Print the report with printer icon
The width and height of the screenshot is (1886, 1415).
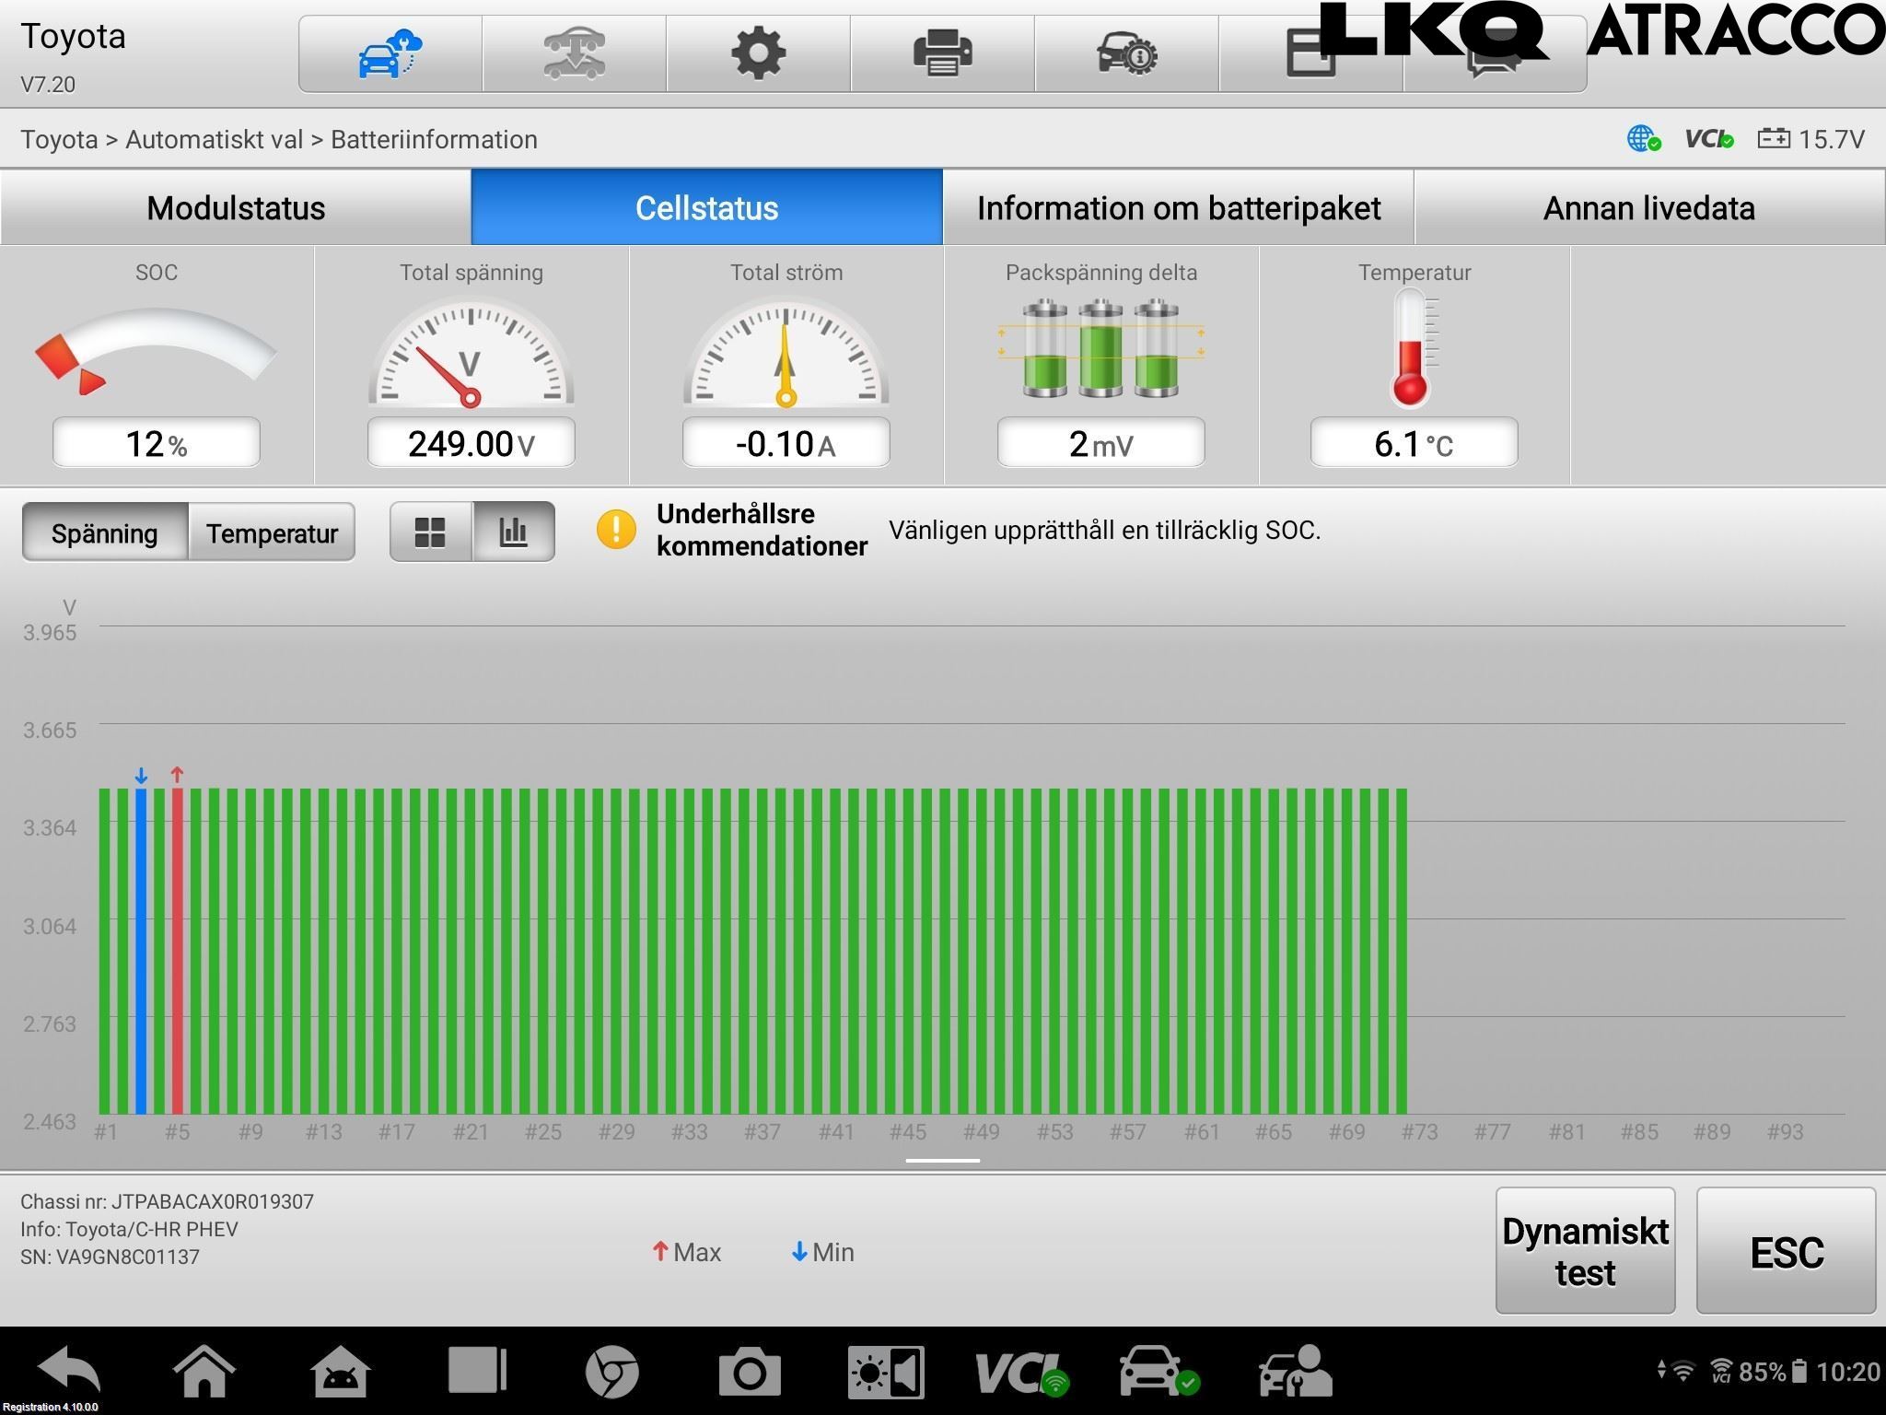pyautogui.click(x=942, y=53)
